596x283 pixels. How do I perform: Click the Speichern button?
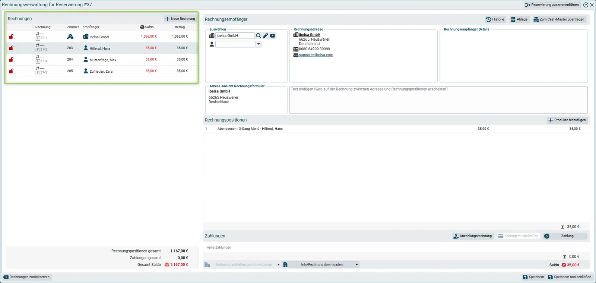coord(533,277)
